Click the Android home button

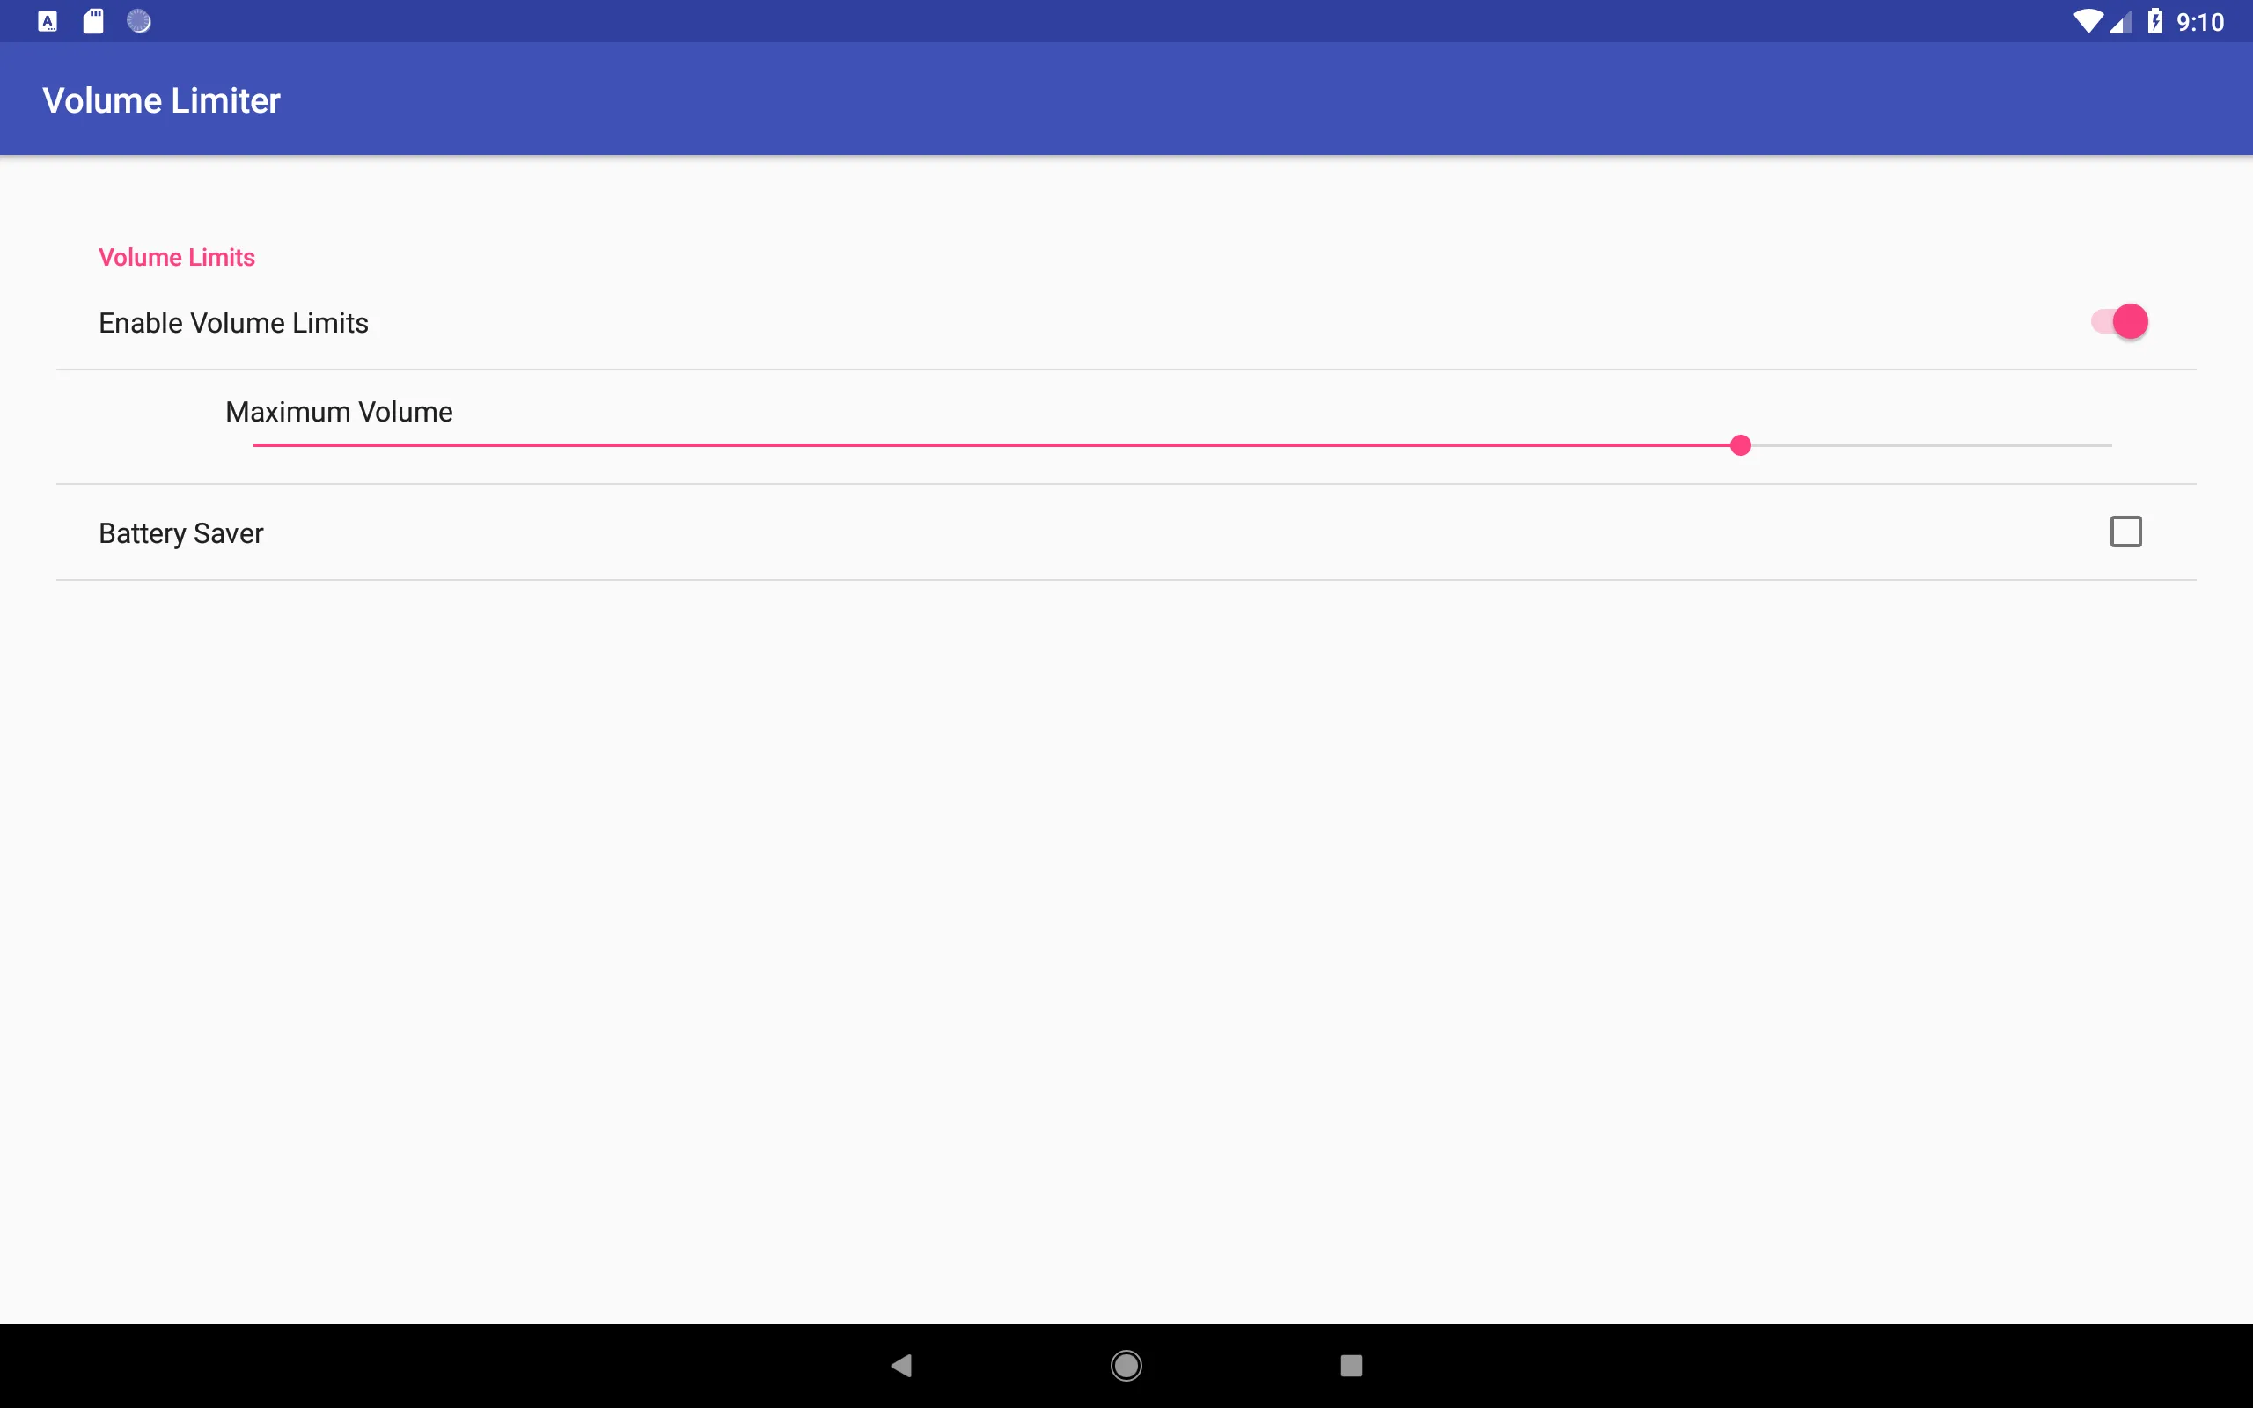(x=1126, y=1364)
